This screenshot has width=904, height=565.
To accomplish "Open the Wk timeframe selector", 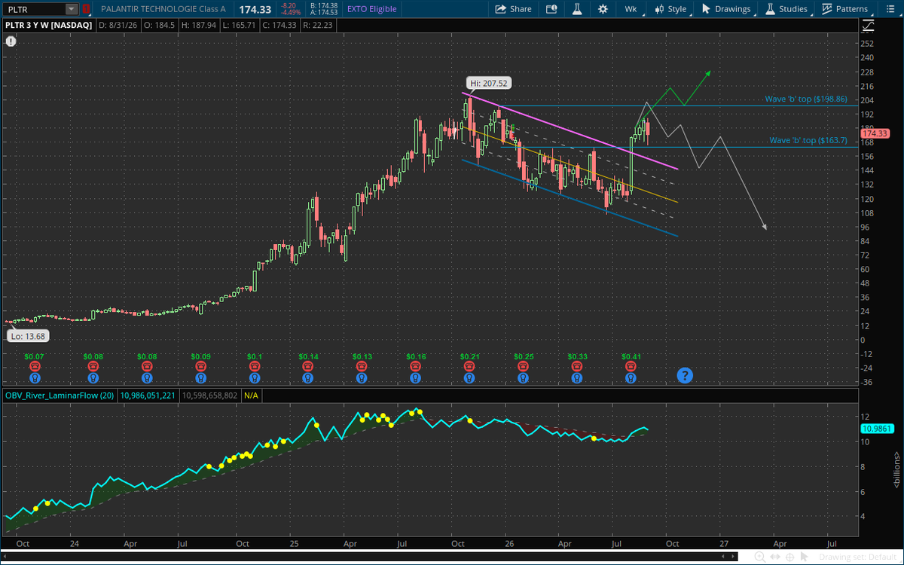I will pyautogui.click(x=631, y=9).
